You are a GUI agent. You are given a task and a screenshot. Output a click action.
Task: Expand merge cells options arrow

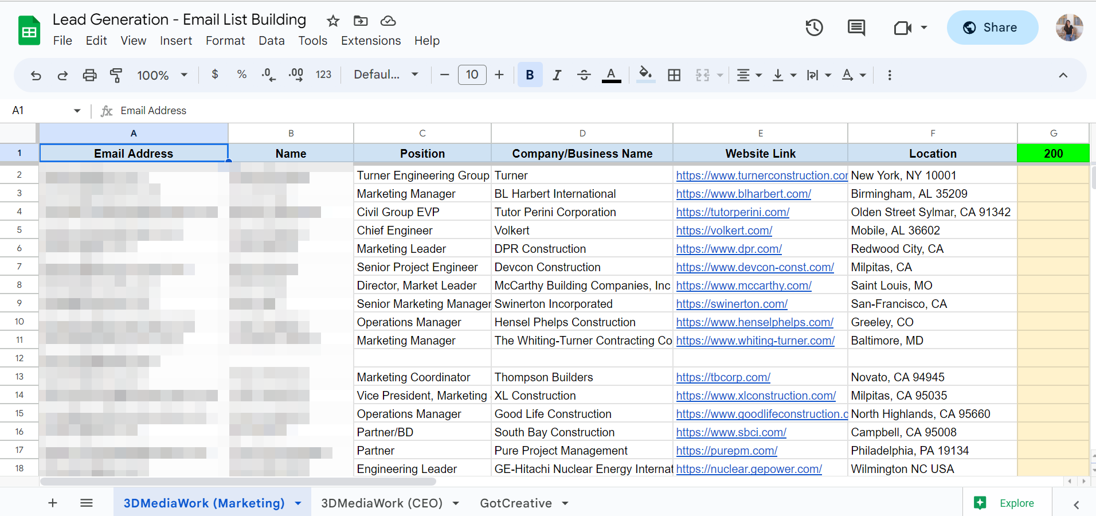pyautogui.click(x=720, y=75)
